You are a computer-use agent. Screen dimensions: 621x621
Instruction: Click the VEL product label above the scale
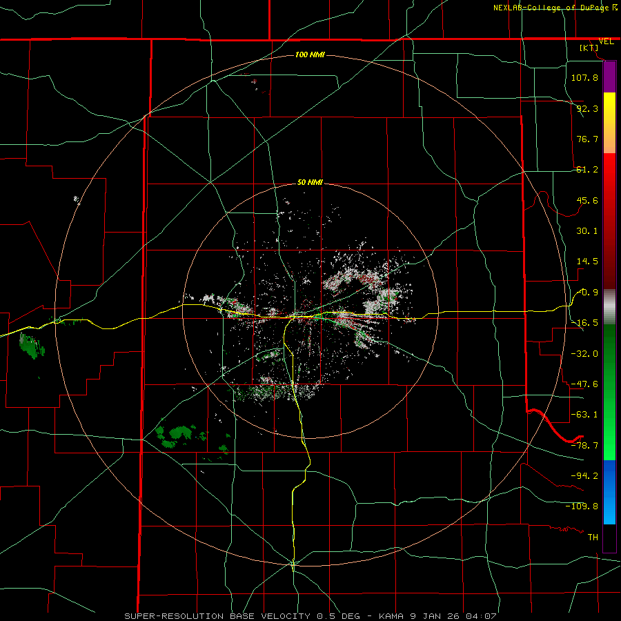(x=606, y=41)
